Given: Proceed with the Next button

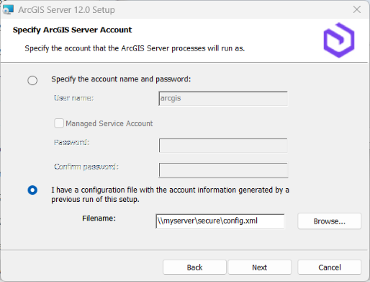Looking at the screenshot, I should (259, 268).
